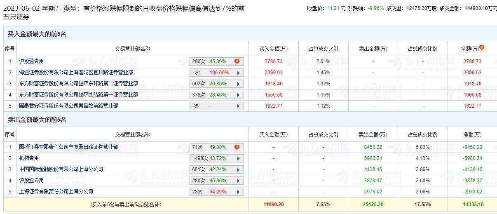Click the arrow beside 28次 64.29%
The height and width of the screenshot is (214, 497).
(238, 192)
